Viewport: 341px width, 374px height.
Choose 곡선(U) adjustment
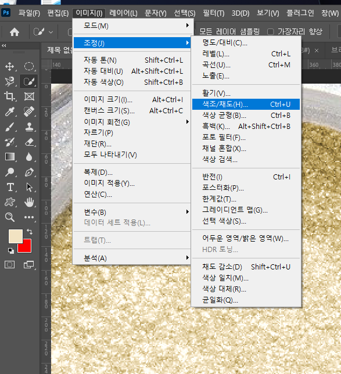246,65
